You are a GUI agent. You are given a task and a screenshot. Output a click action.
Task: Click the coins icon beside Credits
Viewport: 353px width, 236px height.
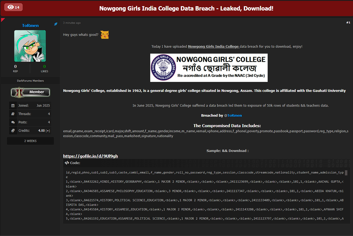13,131
